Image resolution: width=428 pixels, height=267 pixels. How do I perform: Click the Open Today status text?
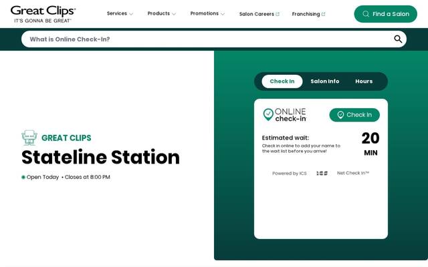click(x=43, y=177)
